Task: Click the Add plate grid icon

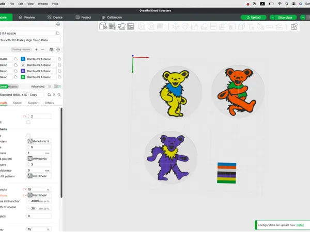Action: tap(112, 26)
